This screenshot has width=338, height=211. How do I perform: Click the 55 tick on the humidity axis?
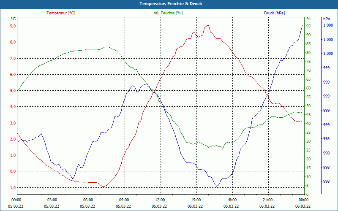tap(308, 97)
